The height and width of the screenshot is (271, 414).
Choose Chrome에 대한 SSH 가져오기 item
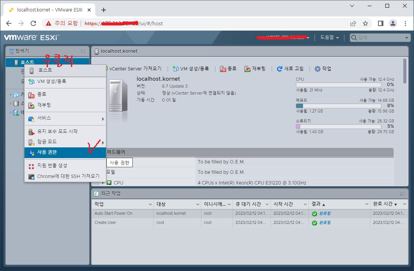(65, 176)
